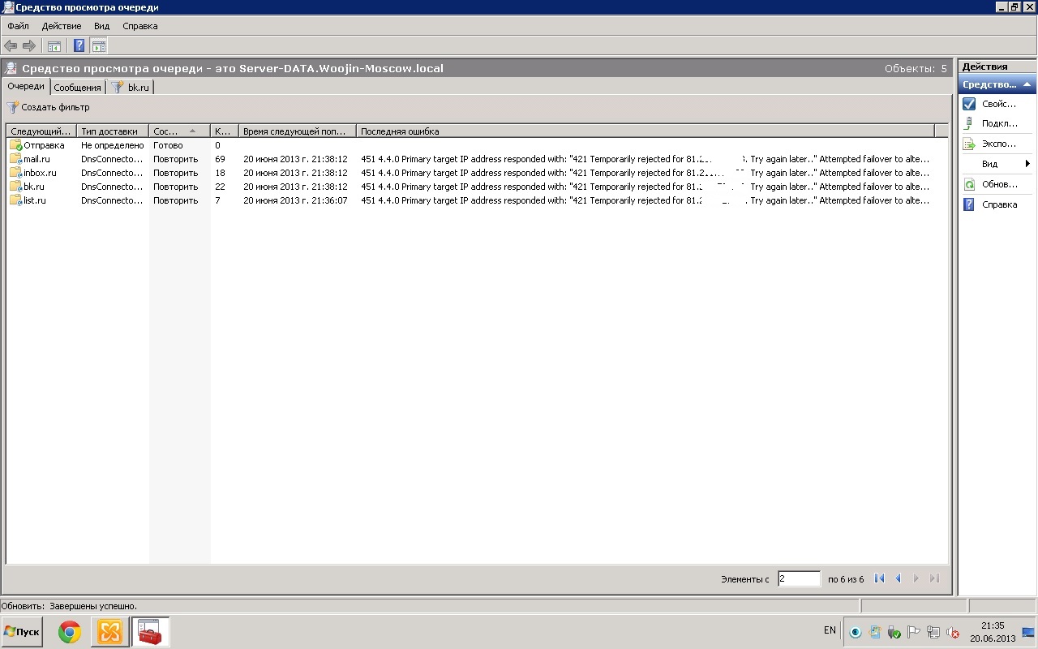Switch to the Сообщения tab

pyautogui.click(x=78, y=88)
